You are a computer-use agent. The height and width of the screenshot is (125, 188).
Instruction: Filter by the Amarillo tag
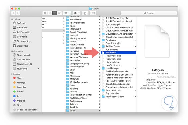coord(21,87)
